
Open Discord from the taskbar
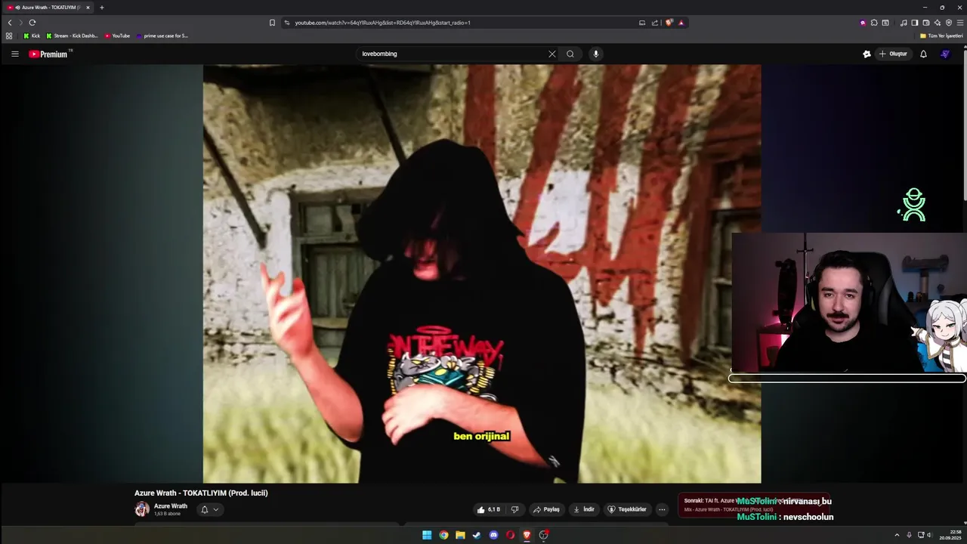[493, 535]
